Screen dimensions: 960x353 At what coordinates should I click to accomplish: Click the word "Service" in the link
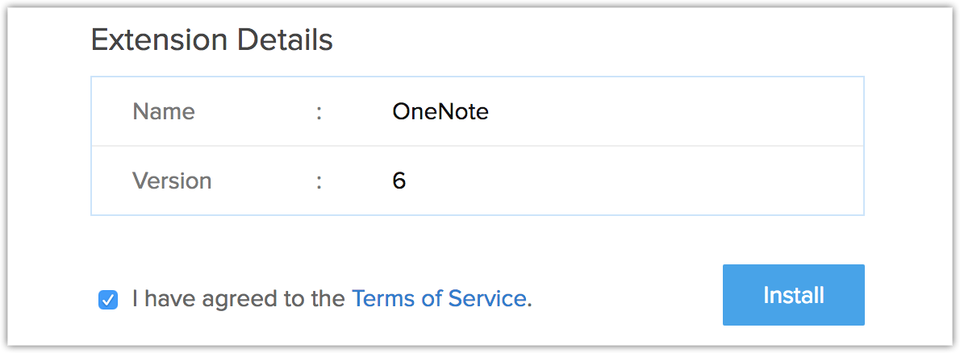click(x=487, y=299)
